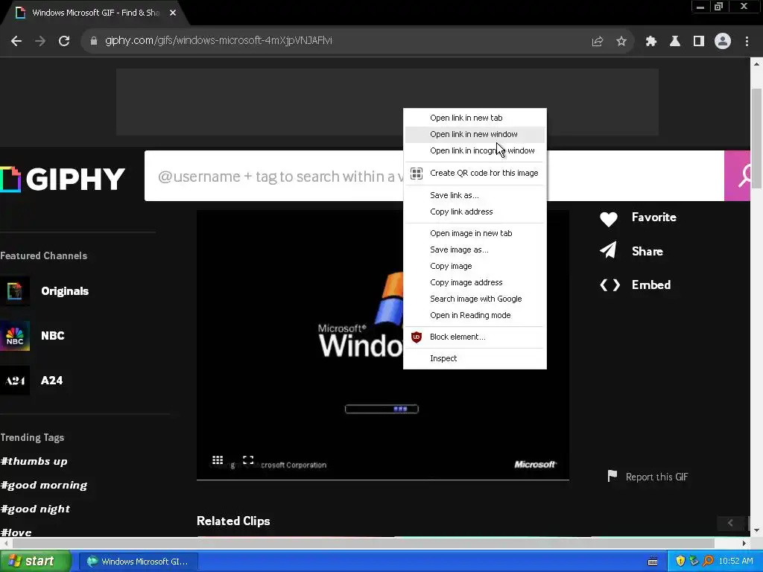Viewport: 763px width, 572px height.
Task: Choose Open in Reading mode
Action: (475, 315)
